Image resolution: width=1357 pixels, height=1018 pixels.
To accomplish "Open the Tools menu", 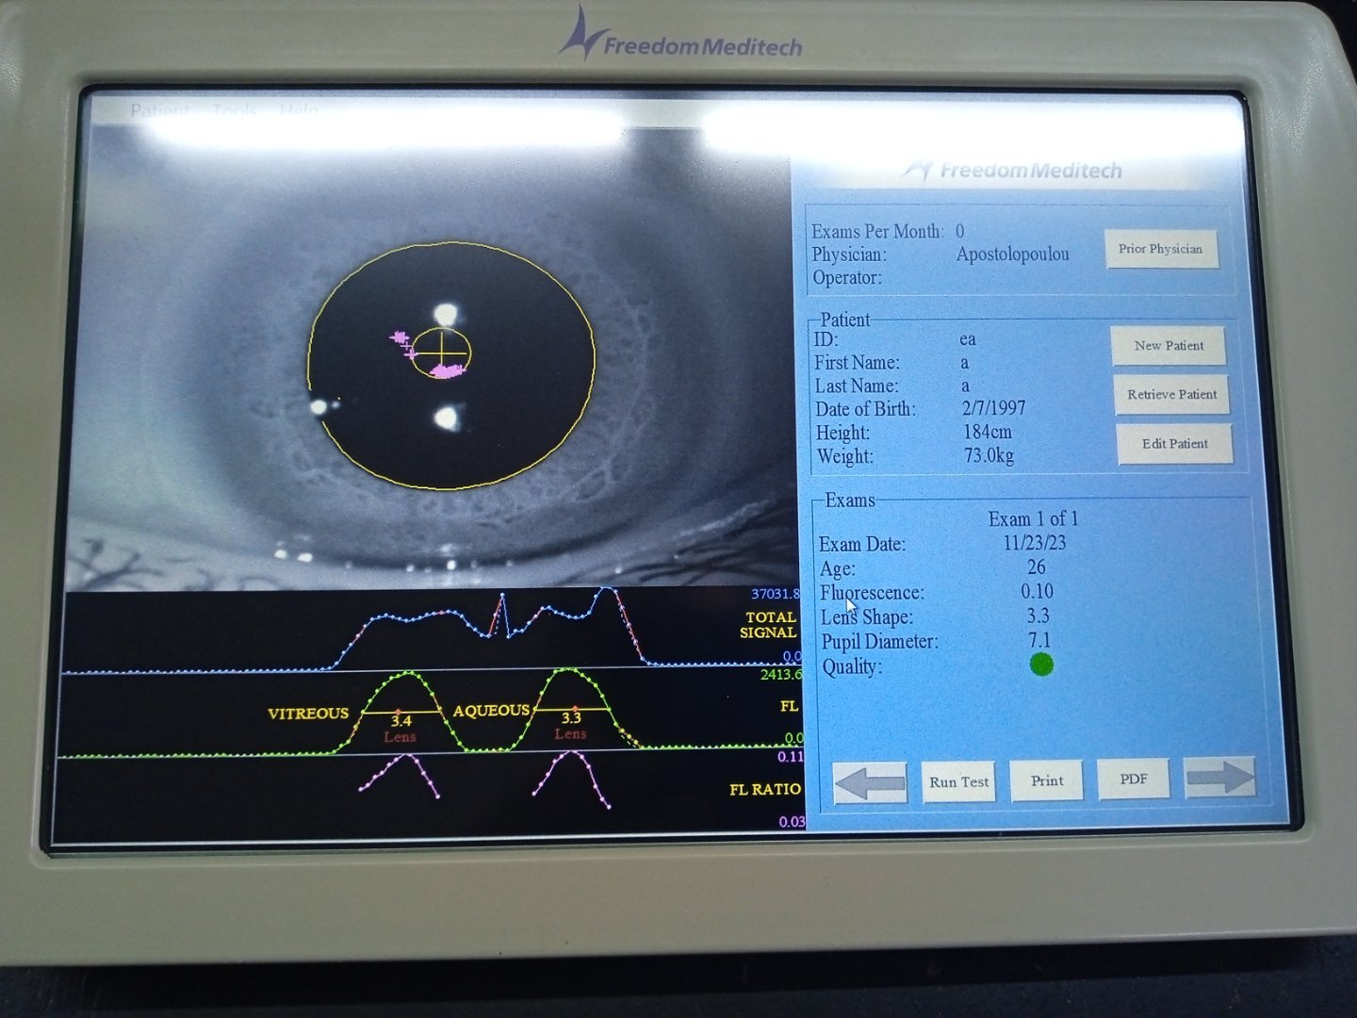I will tap(236, 110).
